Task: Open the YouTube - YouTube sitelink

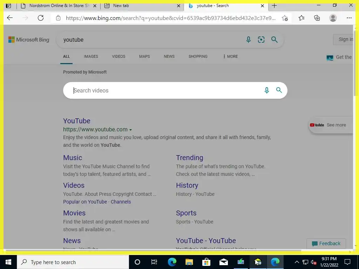Action: (x=206, y=241)
